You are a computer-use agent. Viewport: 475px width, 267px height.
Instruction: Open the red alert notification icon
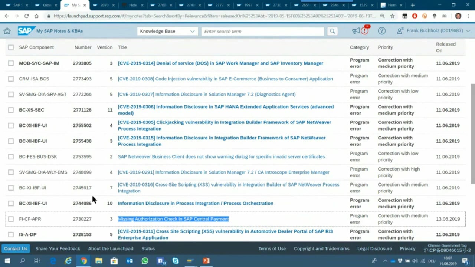365,30
